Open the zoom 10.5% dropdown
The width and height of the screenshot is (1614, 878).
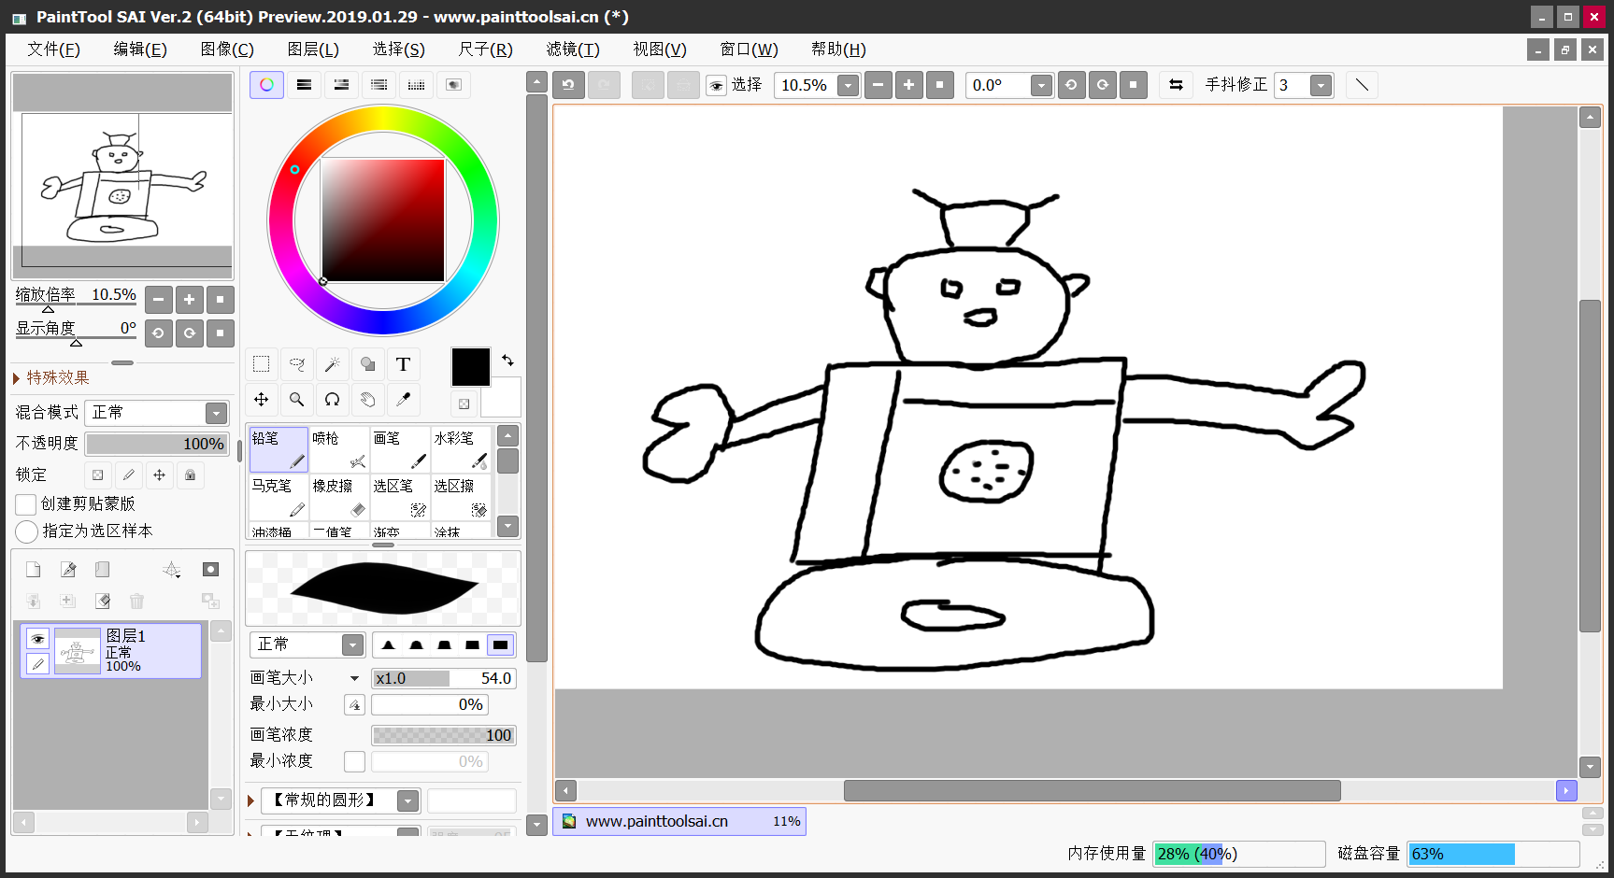848,86
